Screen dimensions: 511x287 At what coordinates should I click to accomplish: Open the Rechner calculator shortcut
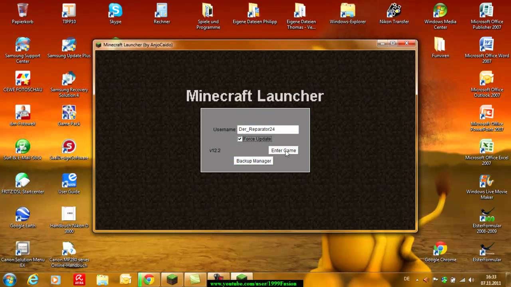click(x=162, y=13)
